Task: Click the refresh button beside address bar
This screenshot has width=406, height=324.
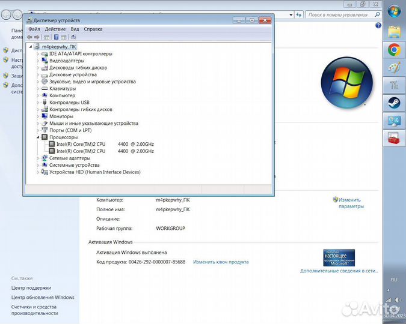Action: pyautogui.click(x=299, y=15)
